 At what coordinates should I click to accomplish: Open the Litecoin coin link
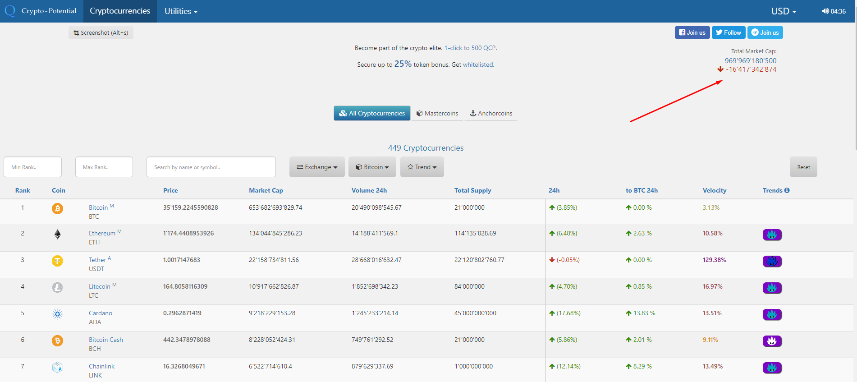click(x=100, y=286)
